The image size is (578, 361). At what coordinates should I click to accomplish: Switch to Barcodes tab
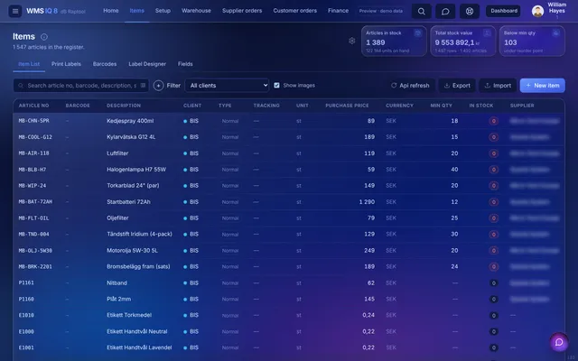point(105,64)
